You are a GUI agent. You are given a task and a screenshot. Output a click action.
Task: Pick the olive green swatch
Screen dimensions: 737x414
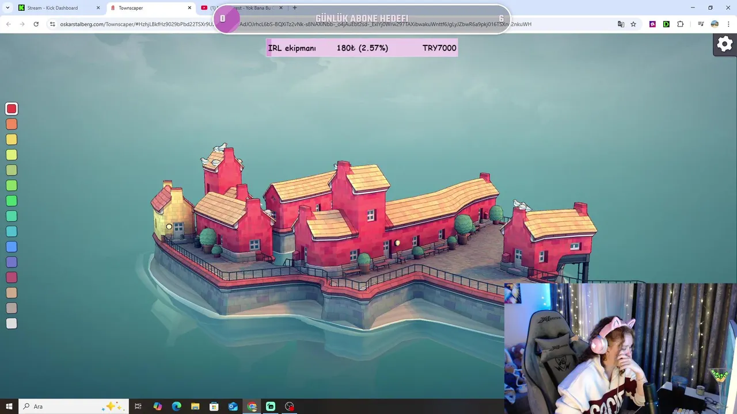tap(12, 170)
